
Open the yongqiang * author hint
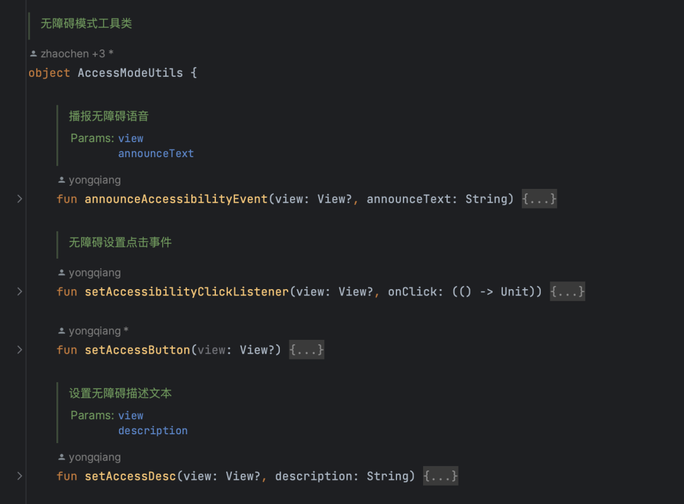click(93, 331)
